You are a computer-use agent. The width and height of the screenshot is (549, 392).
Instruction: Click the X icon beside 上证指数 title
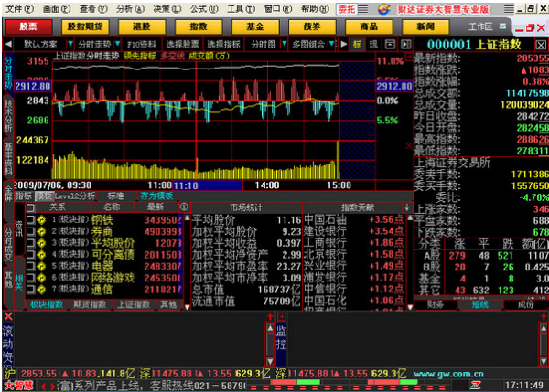540,43
